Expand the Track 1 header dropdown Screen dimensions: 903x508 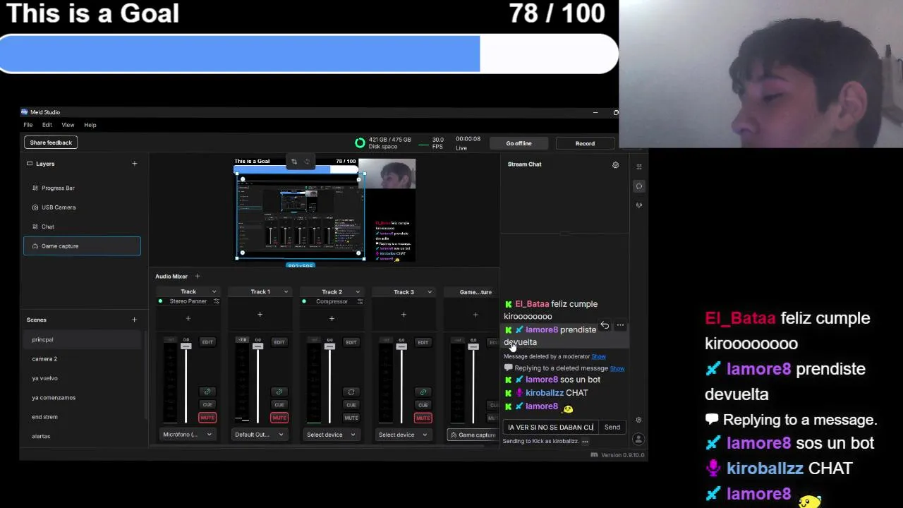tap(286, 292)
